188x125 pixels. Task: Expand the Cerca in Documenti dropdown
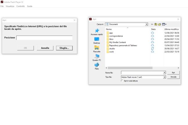pos(146,24)
